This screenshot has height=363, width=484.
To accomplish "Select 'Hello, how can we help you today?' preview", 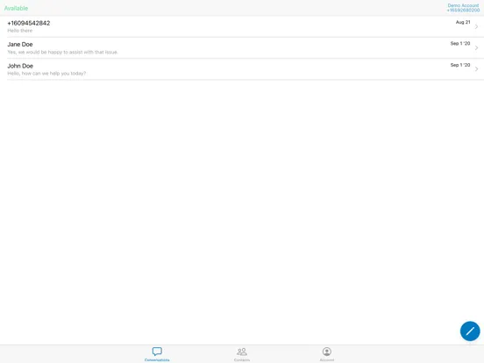I will pyautogui.click(x=46, y=74).
